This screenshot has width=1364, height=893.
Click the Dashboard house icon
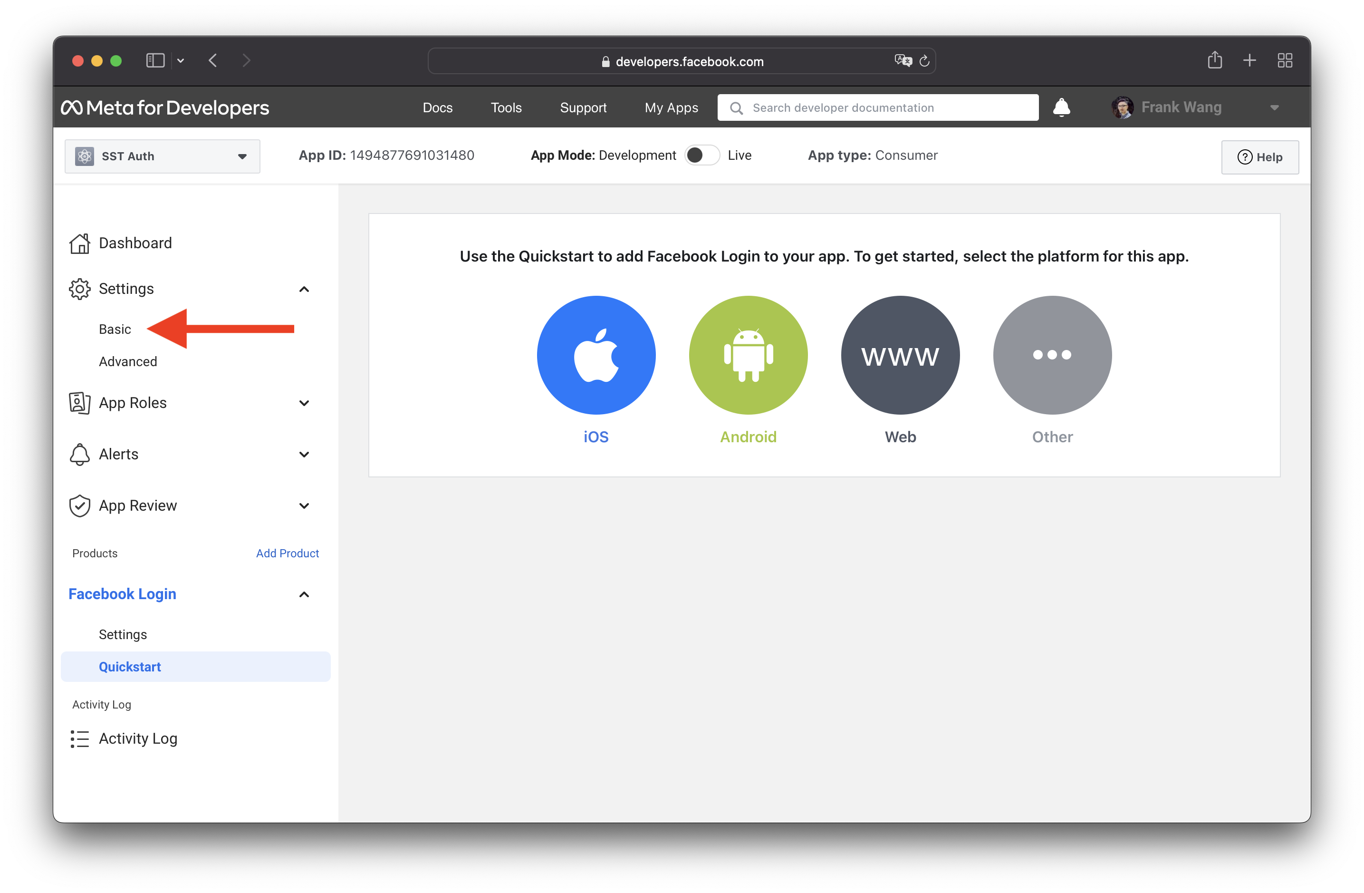point(80,243)
